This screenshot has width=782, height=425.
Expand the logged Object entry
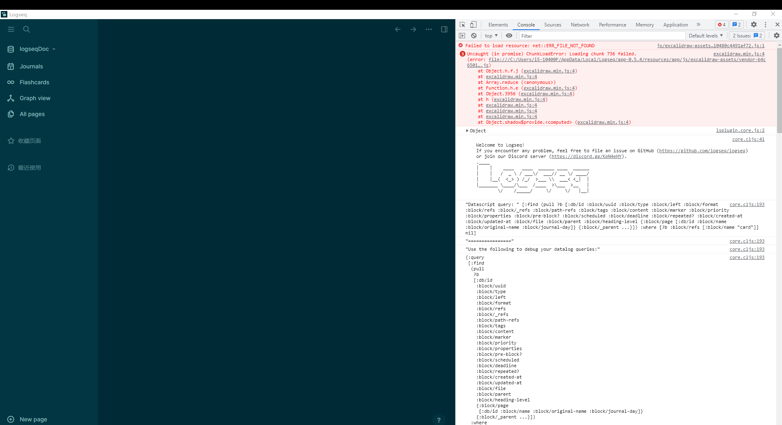pyautogui.click(x=467, y=130)
